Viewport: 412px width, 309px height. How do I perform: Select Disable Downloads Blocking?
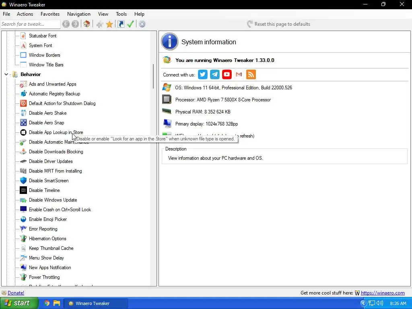tap(56, 152)
